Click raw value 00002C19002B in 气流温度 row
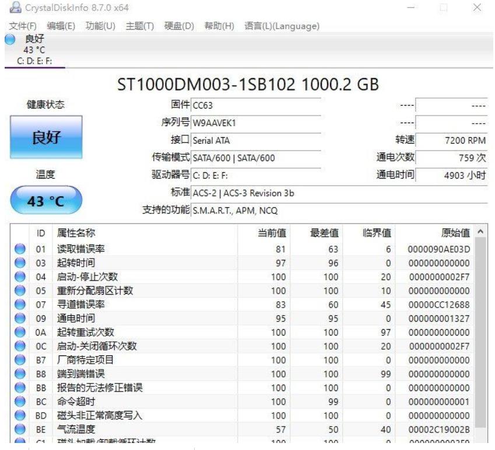Viewport: 495px width, 450px height. coord(439,430)
